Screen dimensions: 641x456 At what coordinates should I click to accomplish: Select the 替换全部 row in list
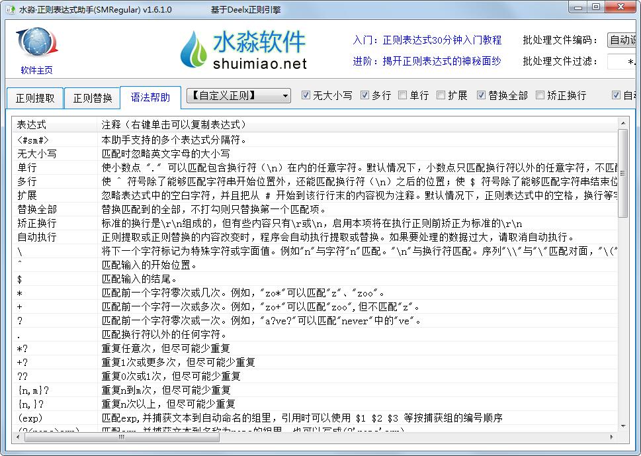click(x=315, y=210)
